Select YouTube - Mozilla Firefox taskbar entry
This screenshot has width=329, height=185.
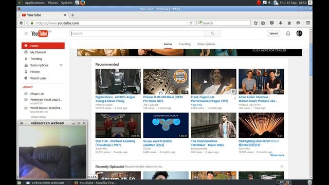tap(96, 183)
